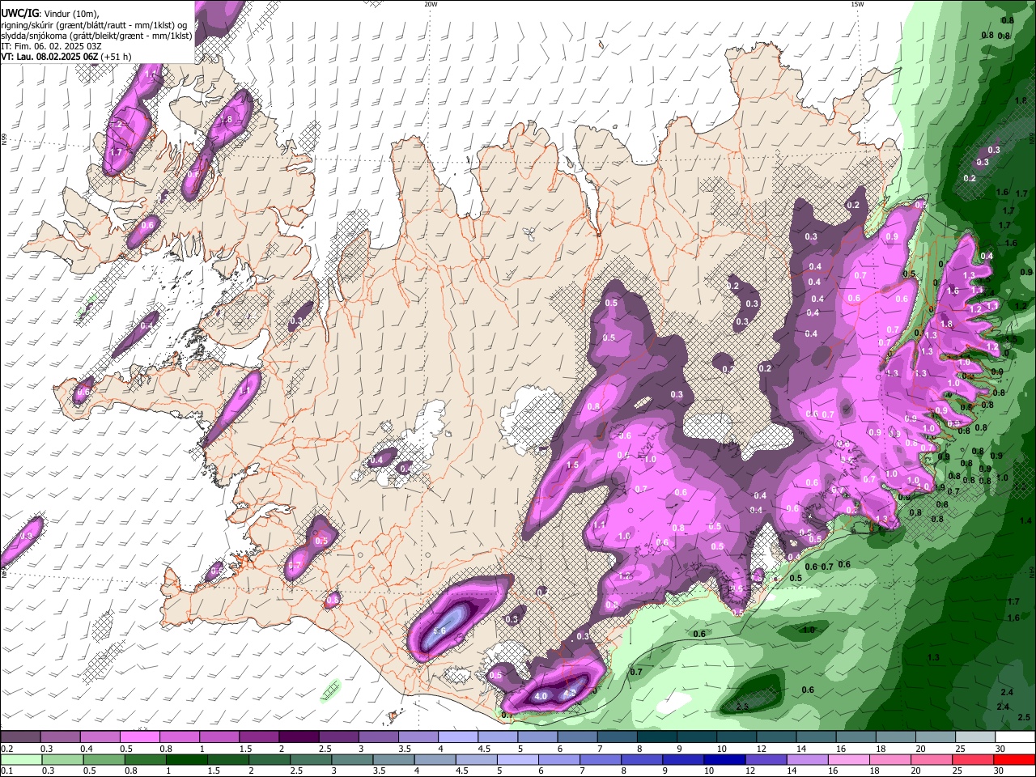This screenshot has width=1036, height=777.
Task: Pick bottom-row legend swatch between 0.1 and 0.3
Action: click(21, 759)
